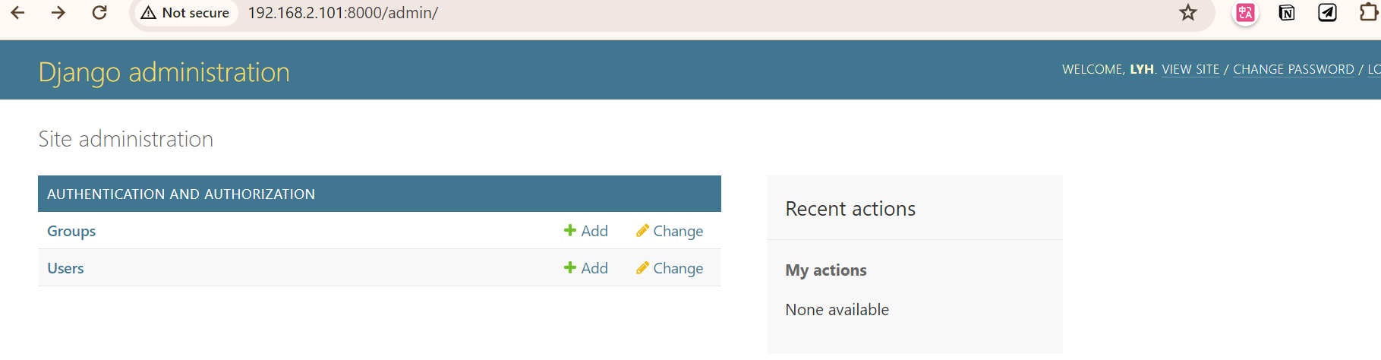Click Change link for Groups
The width and height of the screenshot is (1381, 360).
pyautogui.click(x=670, y=231)
